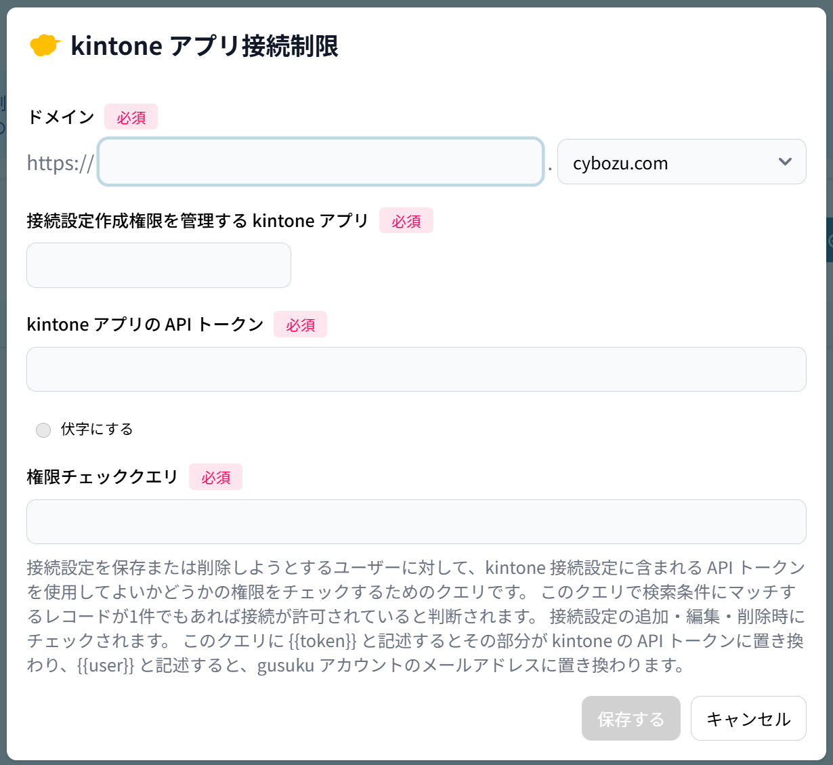Click the 権限チェッククエリ input field

tap(416, 522)
